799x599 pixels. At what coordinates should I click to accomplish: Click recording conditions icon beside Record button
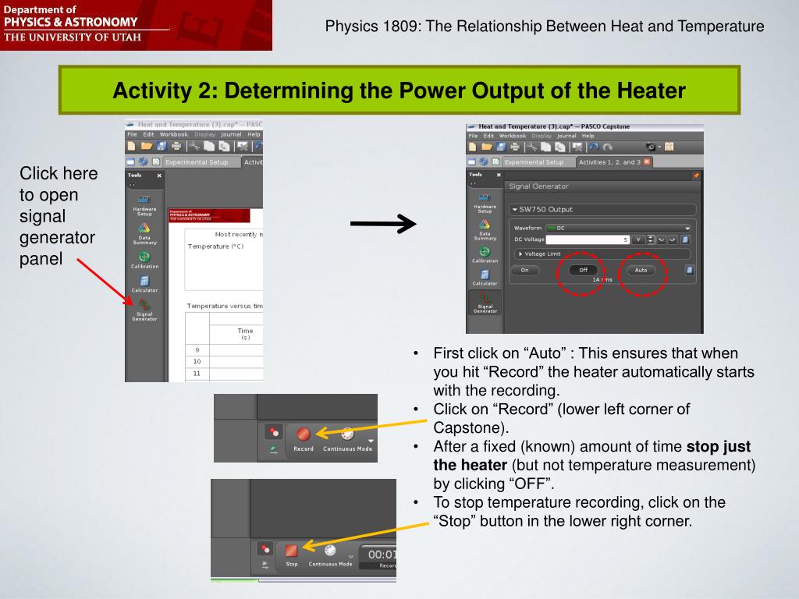pos(274,432)
